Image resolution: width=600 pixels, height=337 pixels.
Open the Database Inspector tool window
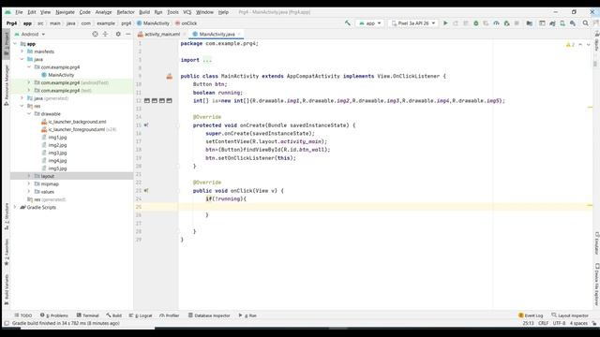pos(209,315)
